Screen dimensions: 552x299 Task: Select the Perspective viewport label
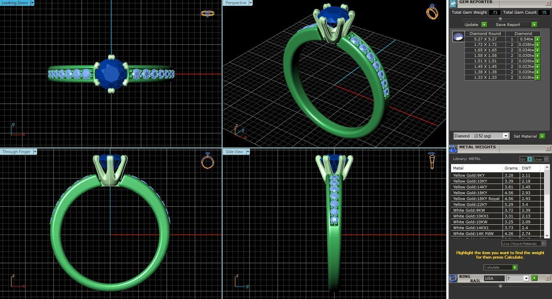(236, 3)
